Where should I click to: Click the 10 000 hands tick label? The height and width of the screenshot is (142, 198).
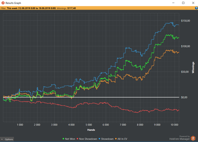(x=175, y=125)
